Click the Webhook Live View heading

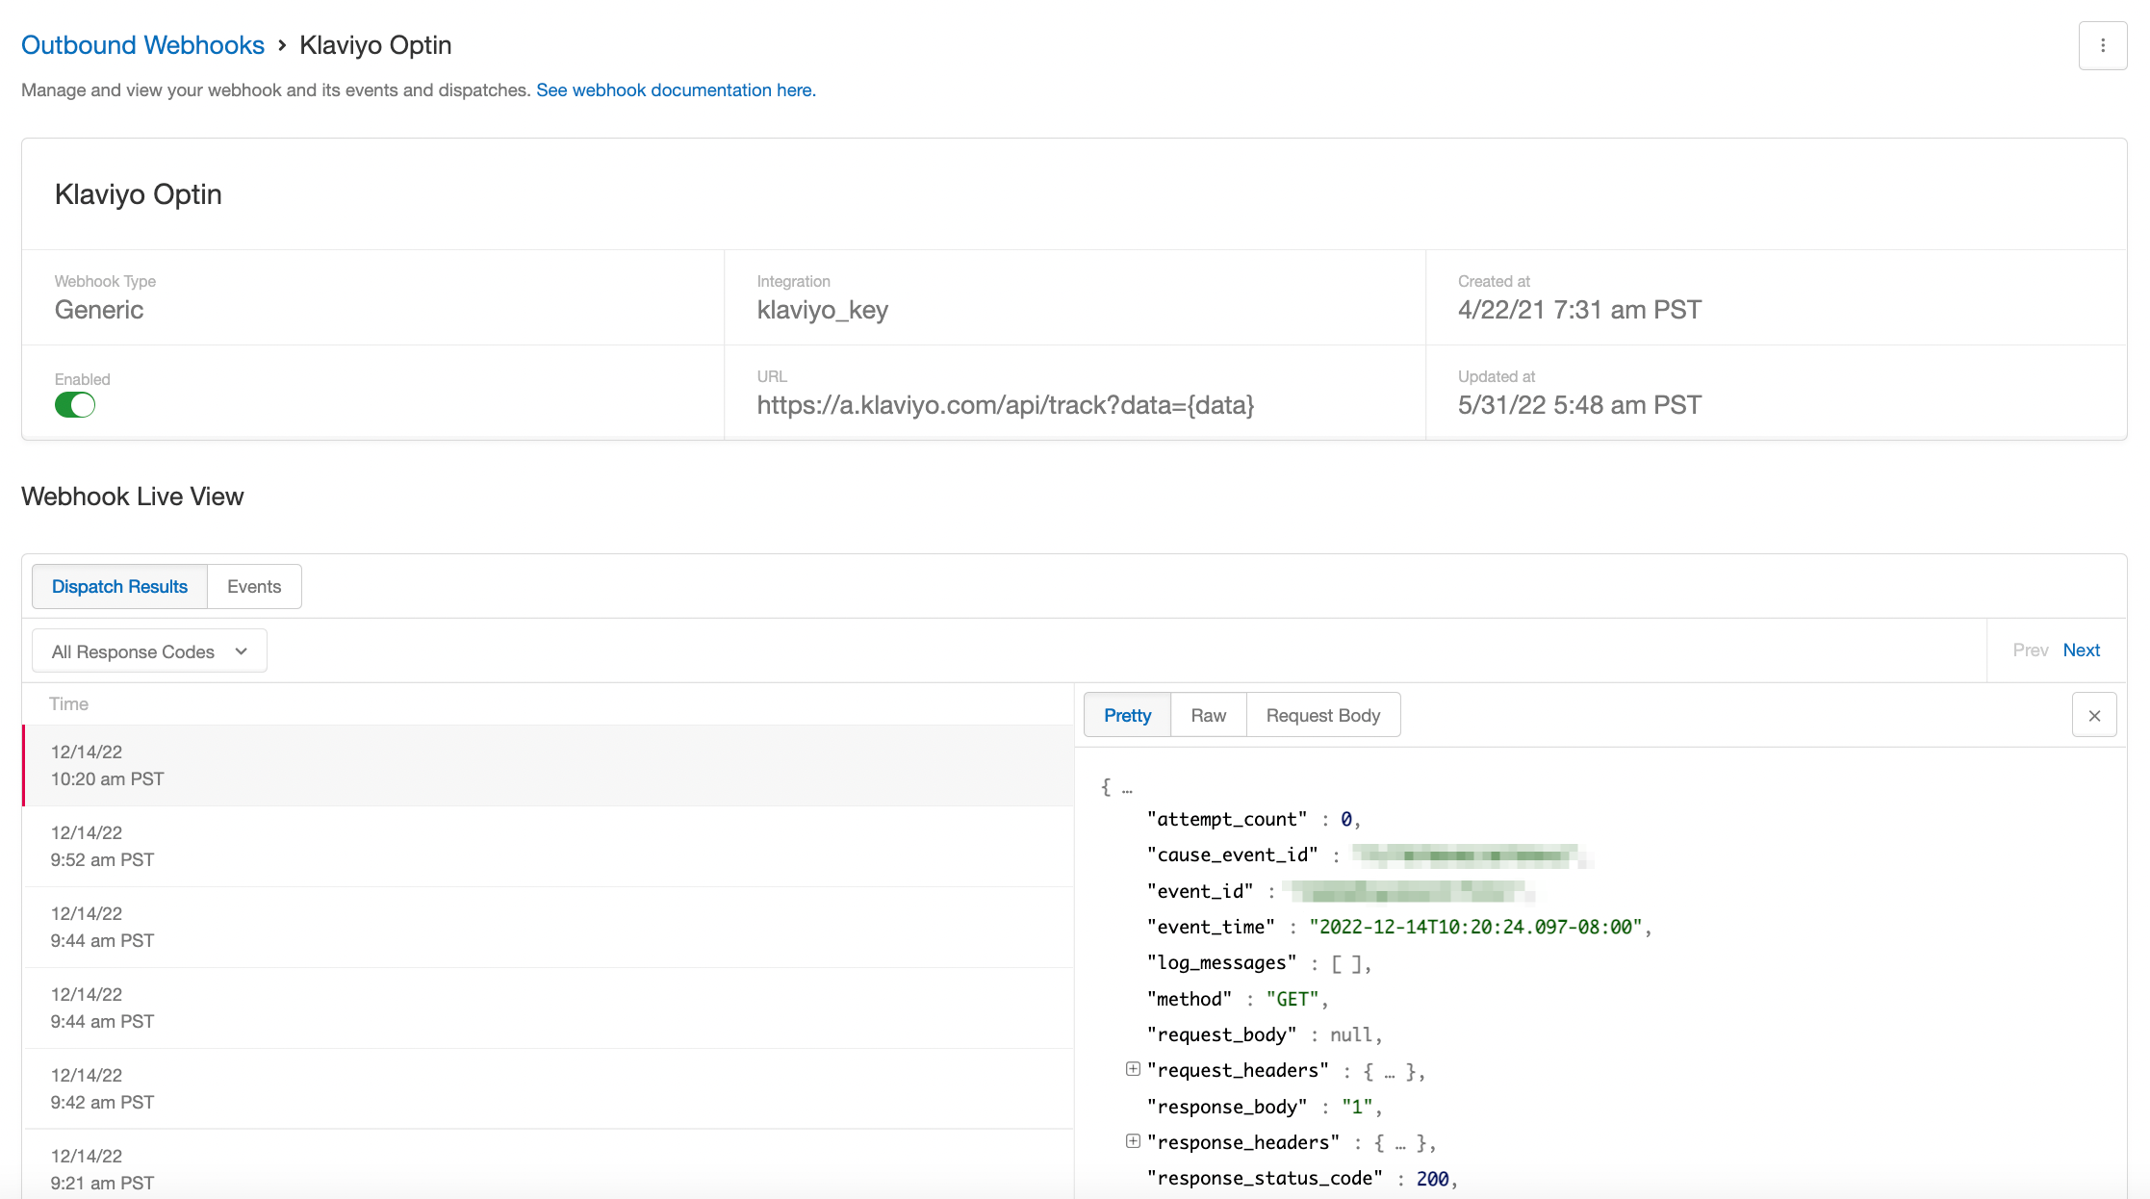pos(132,497)
